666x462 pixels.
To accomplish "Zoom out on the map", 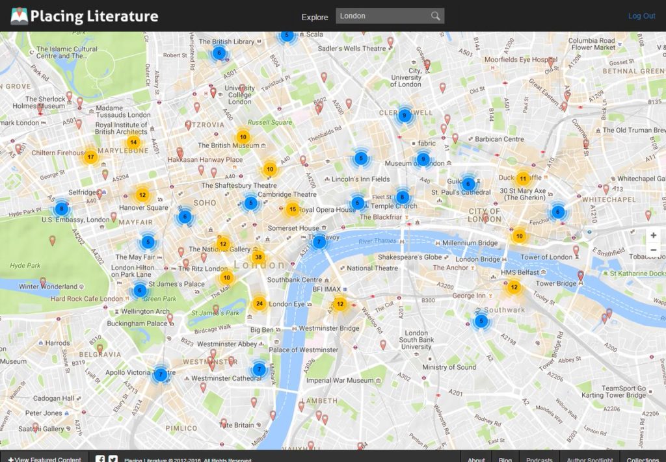I will (653, 250).
